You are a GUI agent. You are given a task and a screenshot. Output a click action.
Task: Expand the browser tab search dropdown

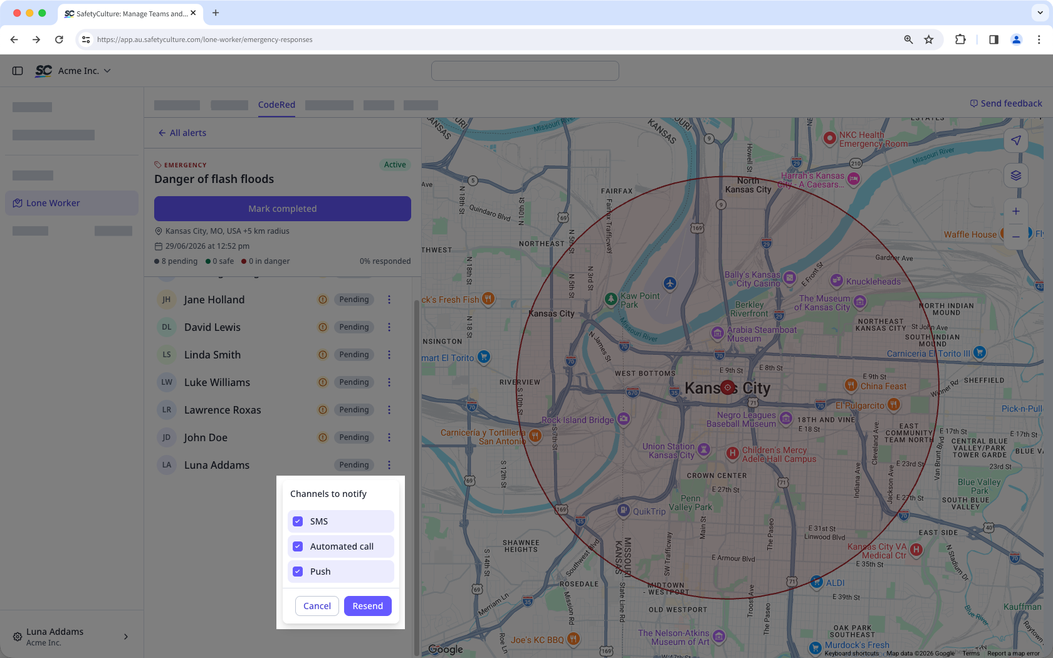pyautogui.click(x=1040, y=13)
